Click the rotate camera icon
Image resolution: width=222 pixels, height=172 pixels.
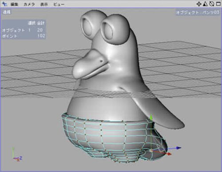212,4
